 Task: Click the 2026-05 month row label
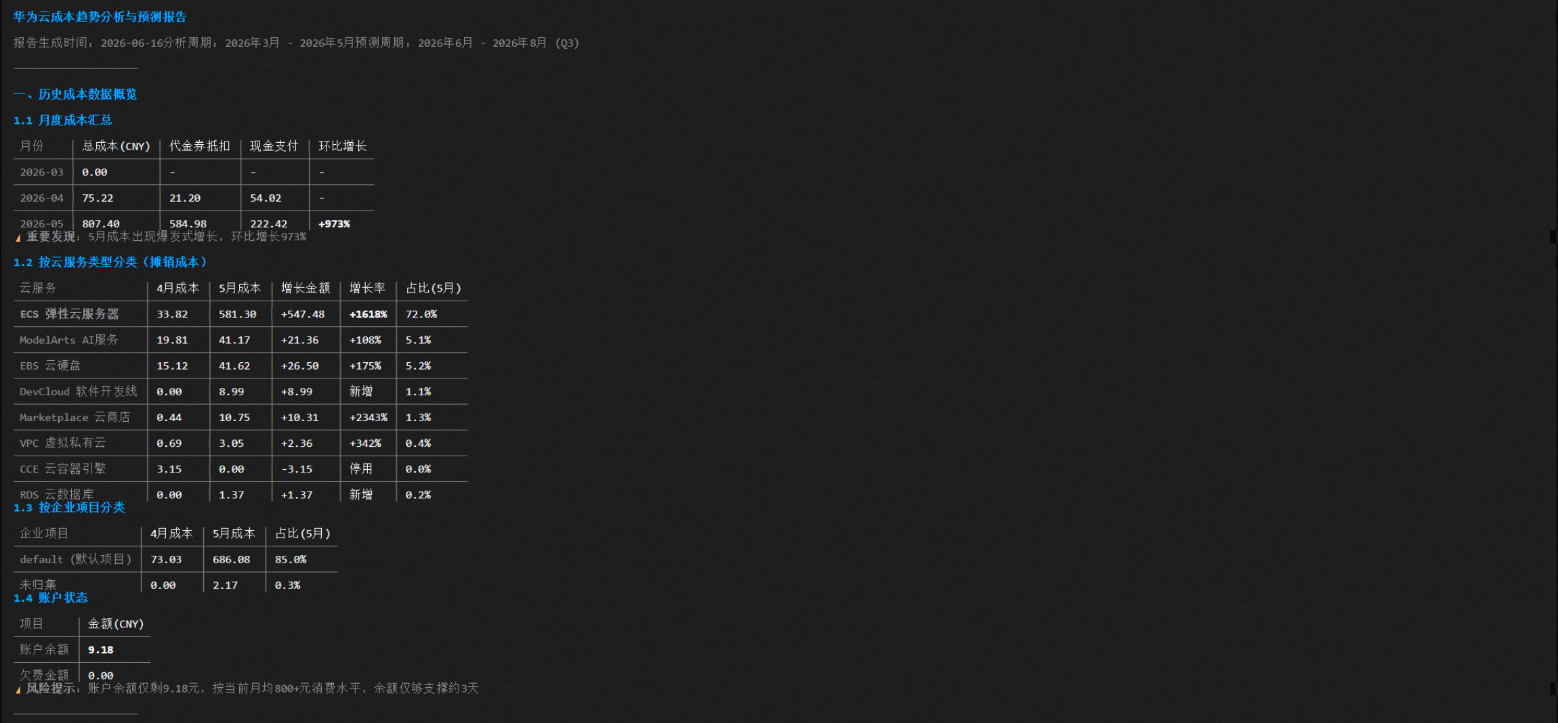[x=42, y=223]
